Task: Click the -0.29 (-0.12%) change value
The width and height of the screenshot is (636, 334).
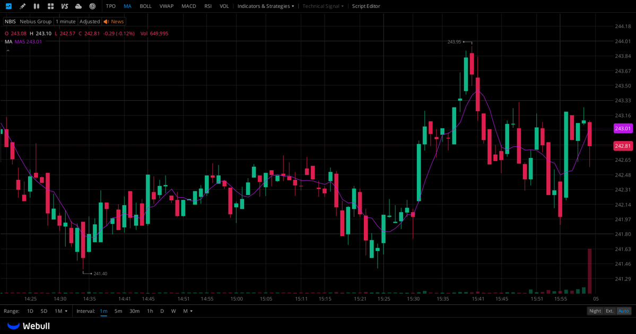Action: point(119,33)
